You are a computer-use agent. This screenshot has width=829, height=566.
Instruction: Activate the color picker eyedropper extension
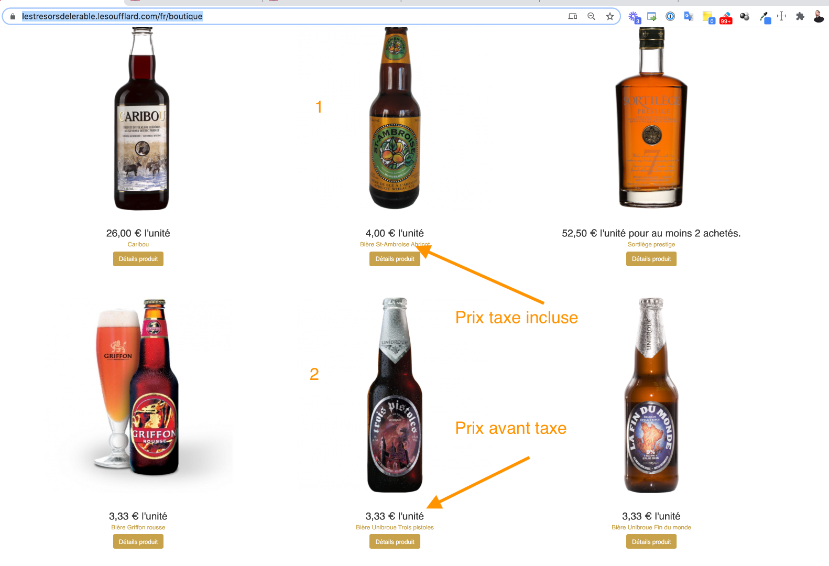point(765,17)
